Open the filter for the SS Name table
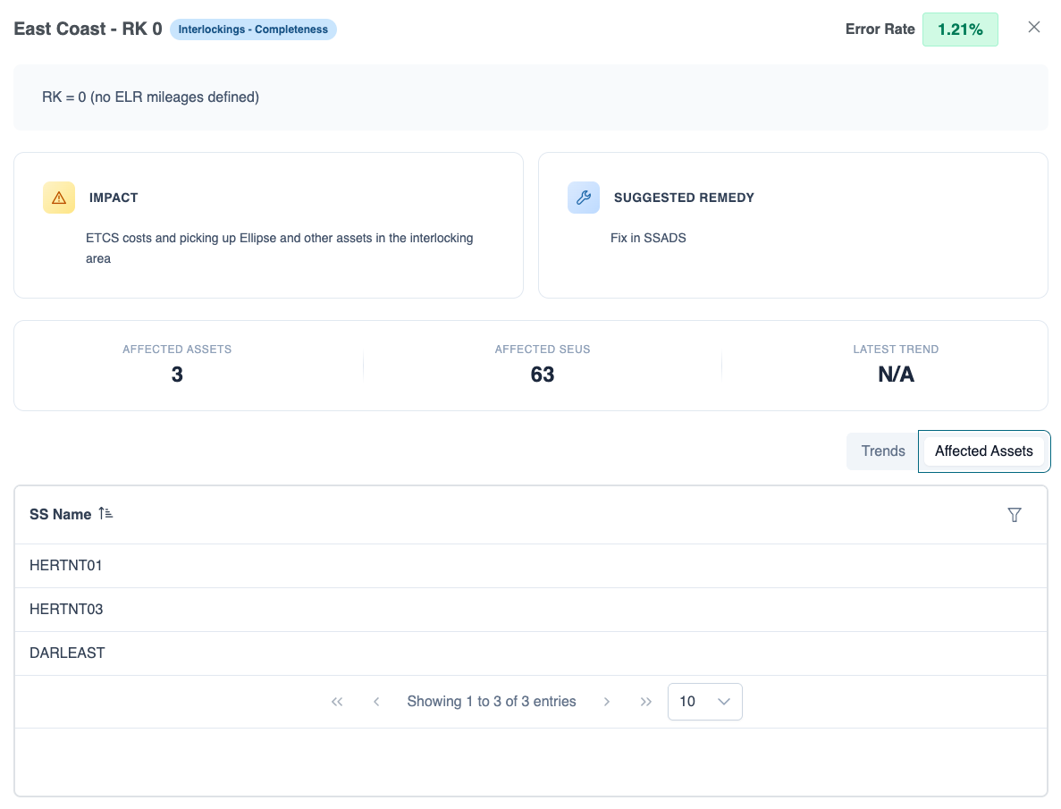This screenshot has height=809, width=1061. click(1015, 515)
